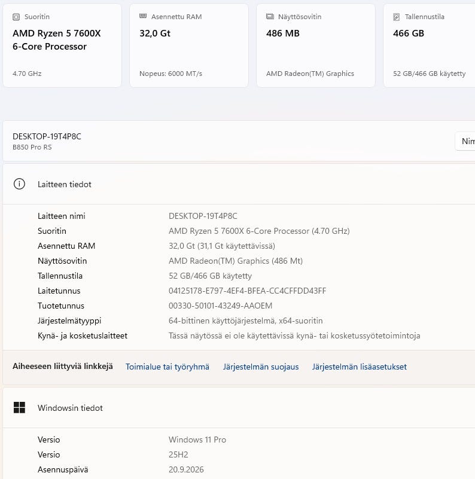This screenshot has width=475, height=479.
Task: Select the Kynä- ja kosketuslaitteet value text
Action: pyautogui.click(x=294, y=335)
